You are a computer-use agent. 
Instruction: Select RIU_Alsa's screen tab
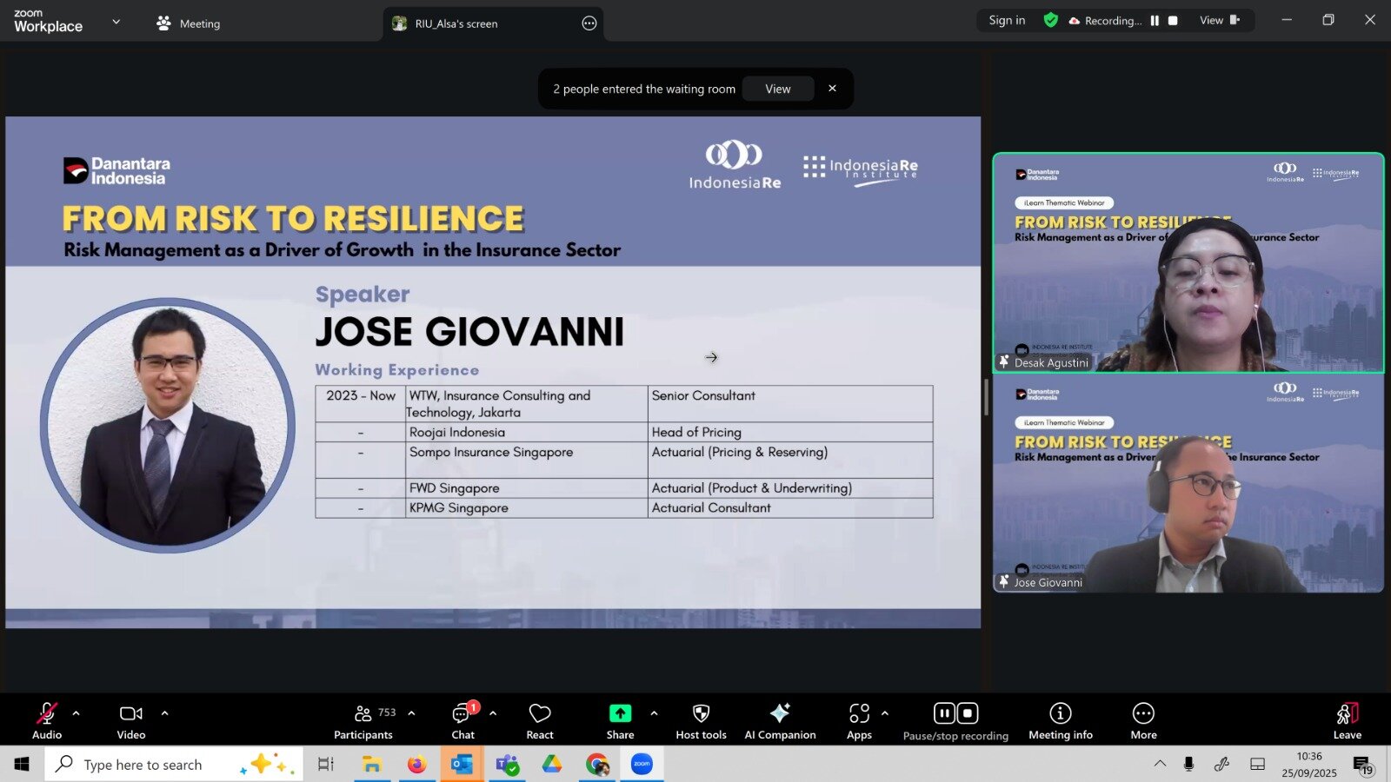pyautogui.click(x=456, y=23)
